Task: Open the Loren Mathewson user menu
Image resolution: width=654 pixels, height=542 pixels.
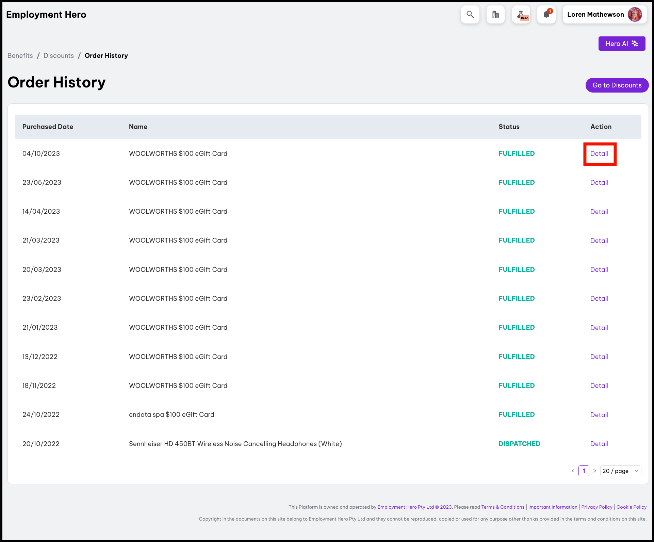Action: click(605, 15)
